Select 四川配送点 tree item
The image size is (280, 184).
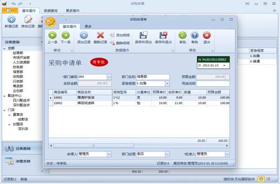pyautogui.click(x=21, y=100)
